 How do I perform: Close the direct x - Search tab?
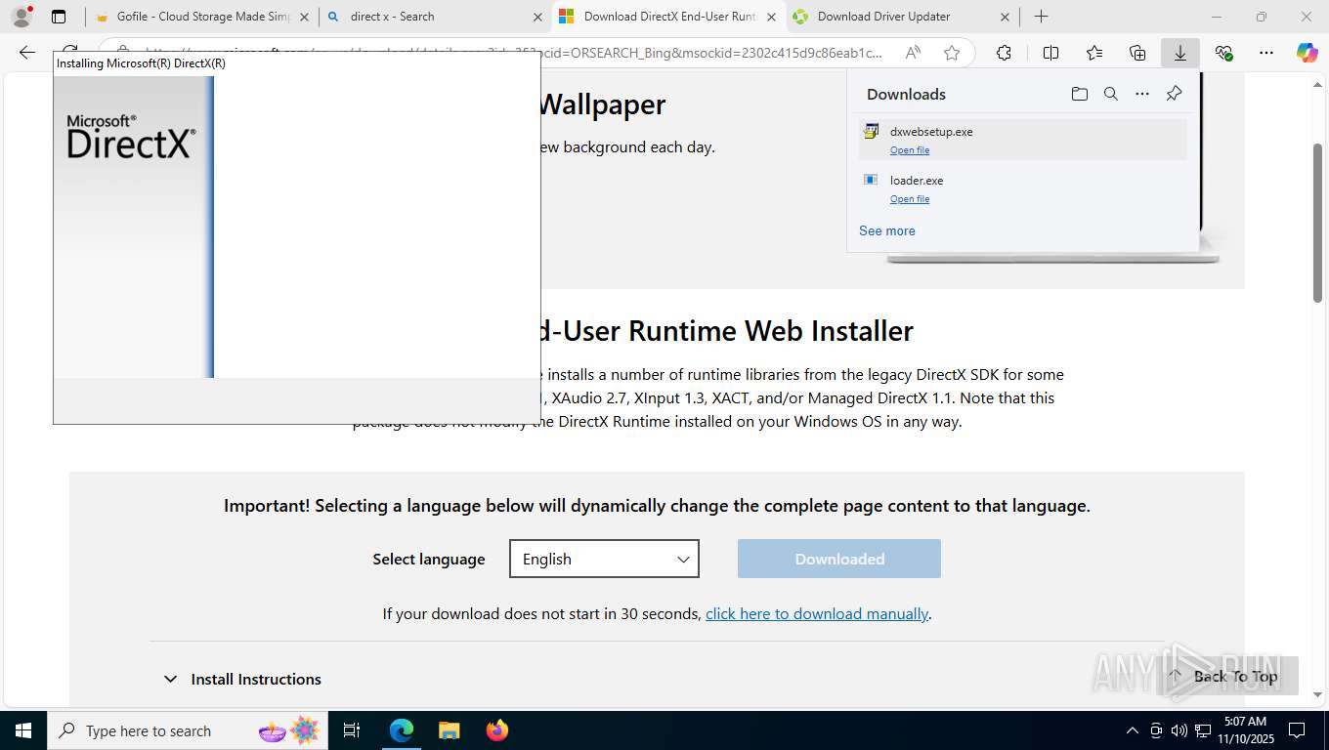pos(537,17)
